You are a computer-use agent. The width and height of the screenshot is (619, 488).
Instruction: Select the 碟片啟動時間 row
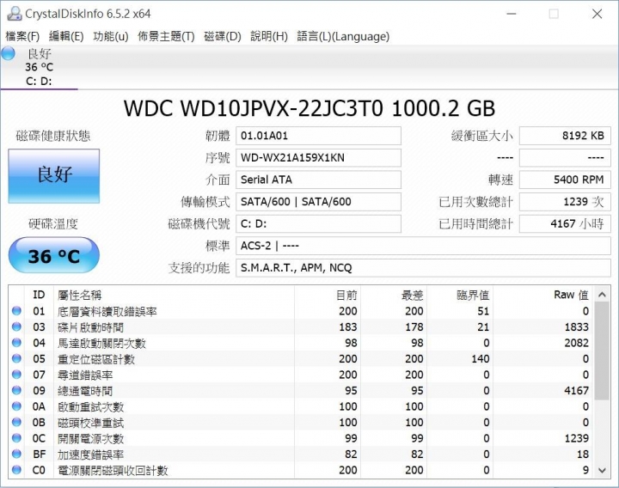pos(302,326)
